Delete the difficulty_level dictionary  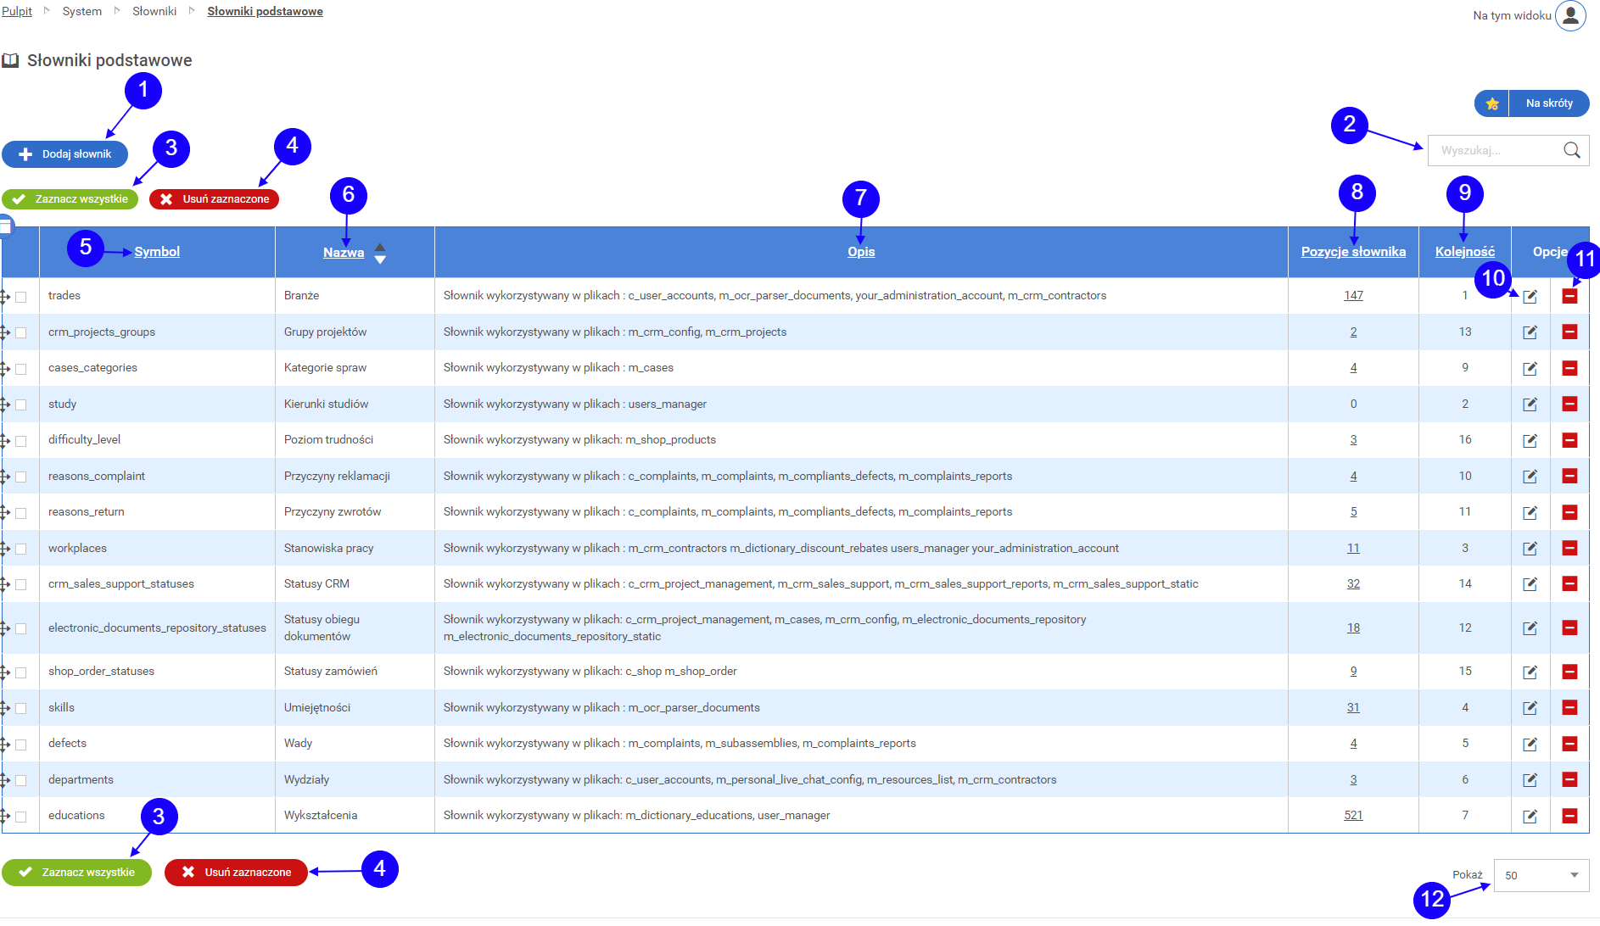pyautogui.click(x=1569, y=440)
